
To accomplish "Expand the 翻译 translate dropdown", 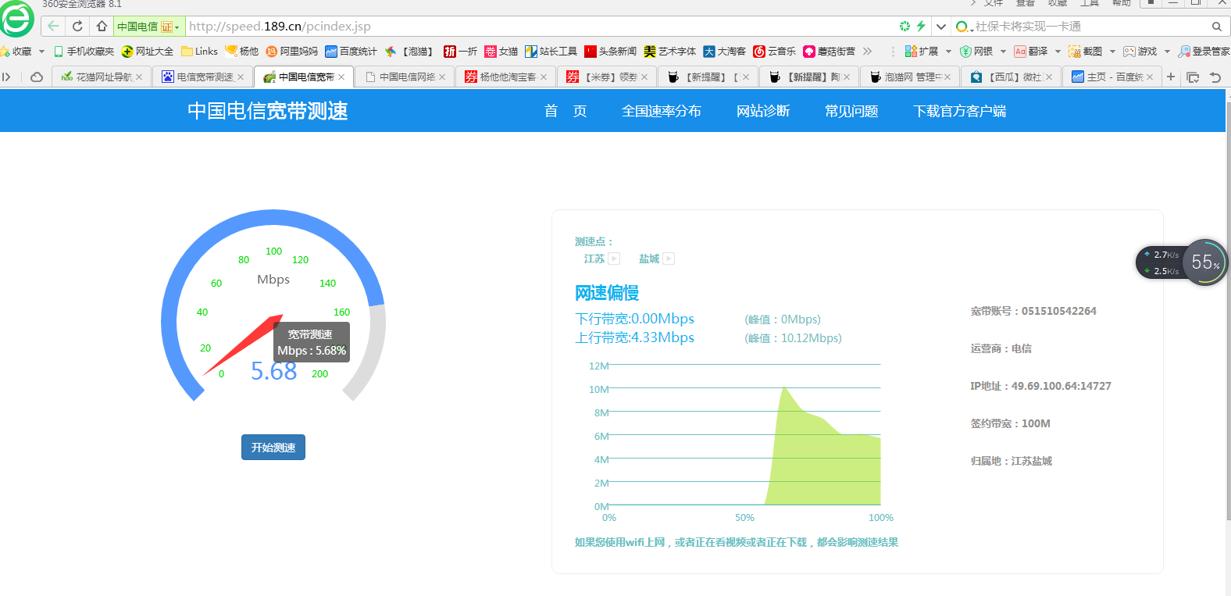I will tap(1058, 52).
